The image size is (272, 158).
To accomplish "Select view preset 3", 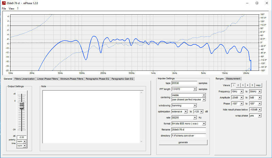I will [x=243, y=85].
